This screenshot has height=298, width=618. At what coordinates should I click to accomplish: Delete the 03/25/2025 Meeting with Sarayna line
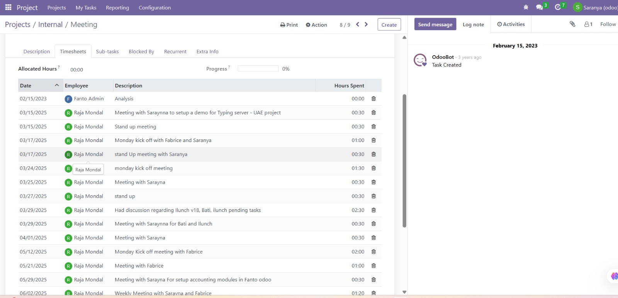pyautogui.click(x=374, y=182)
